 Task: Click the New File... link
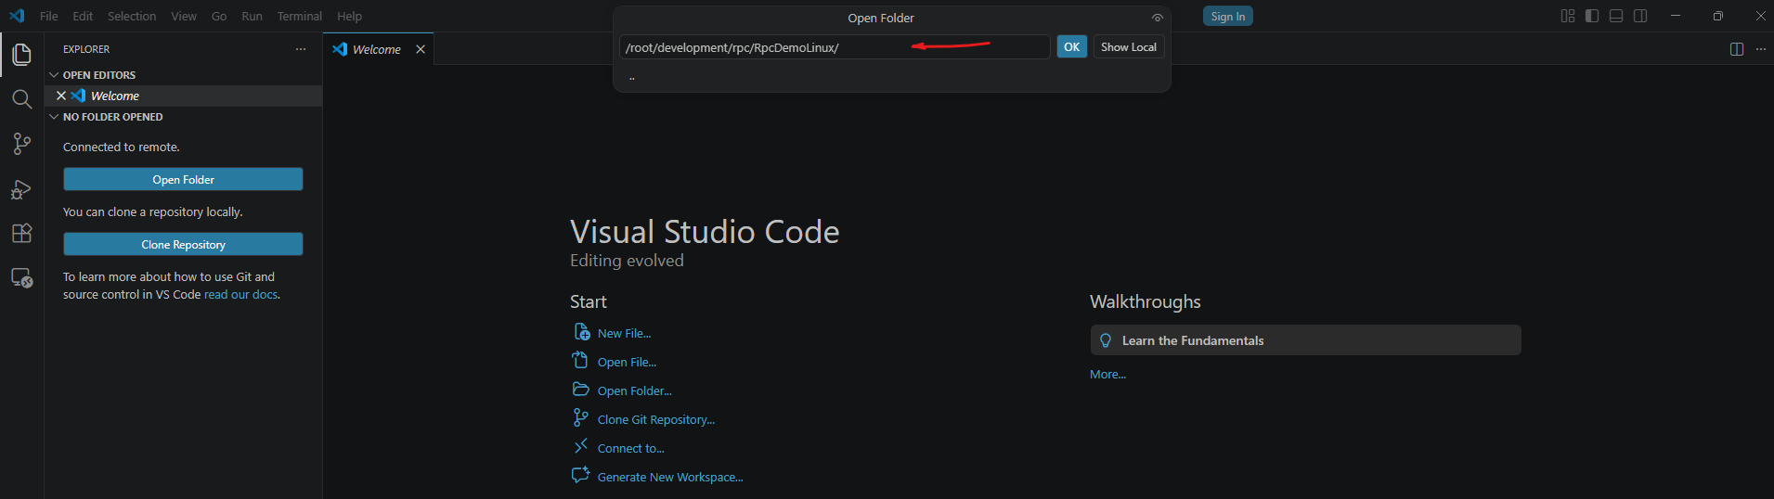pos(625,333)
